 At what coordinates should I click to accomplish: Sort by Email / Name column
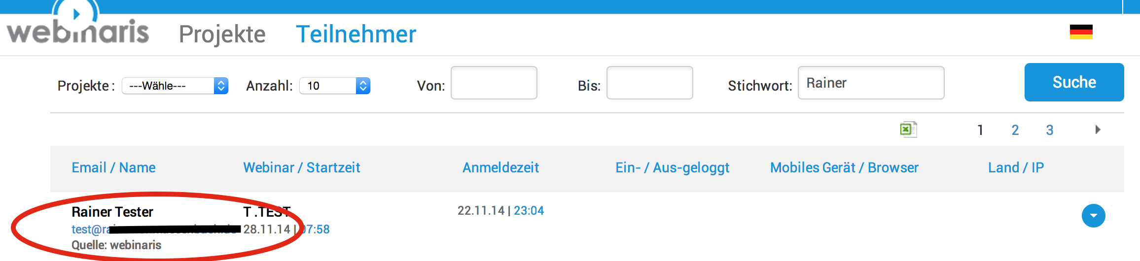[x=113, y=167]
